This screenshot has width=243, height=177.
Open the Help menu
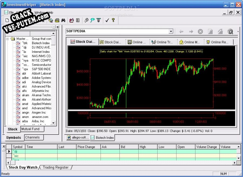coord(50,13)
